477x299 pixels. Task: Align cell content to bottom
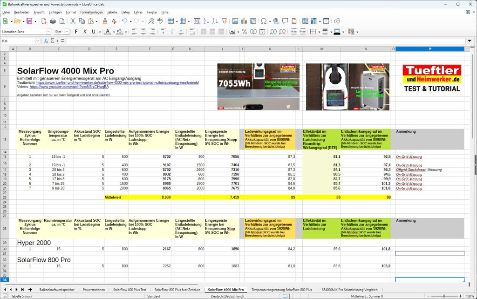(181, 32)
